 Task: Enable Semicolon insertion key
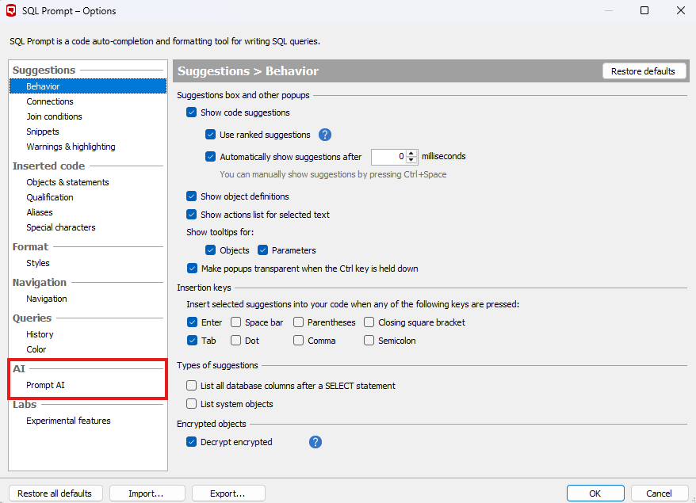pos(369,340)
